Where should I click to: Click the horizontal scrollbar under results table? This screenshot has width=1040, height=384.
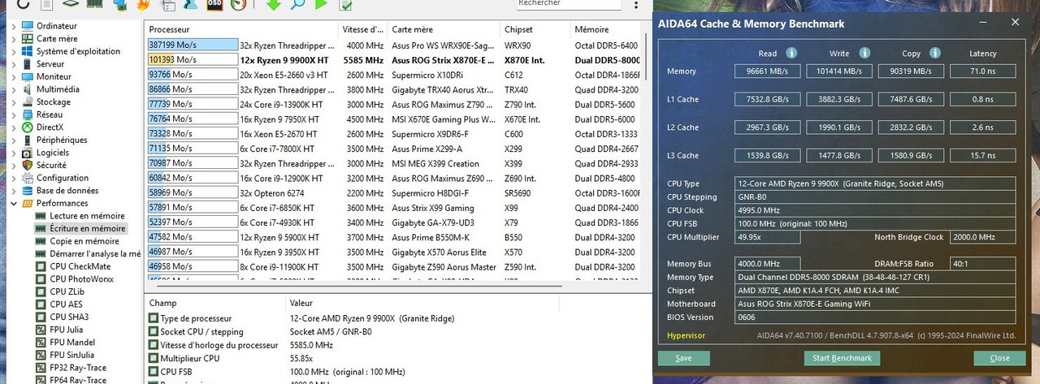tap(394, 286)
